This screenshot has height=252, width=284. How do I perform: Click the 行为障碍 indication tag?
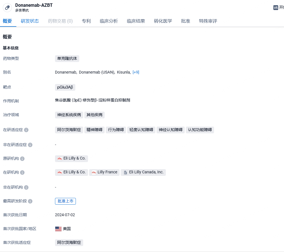pos(116,130)
